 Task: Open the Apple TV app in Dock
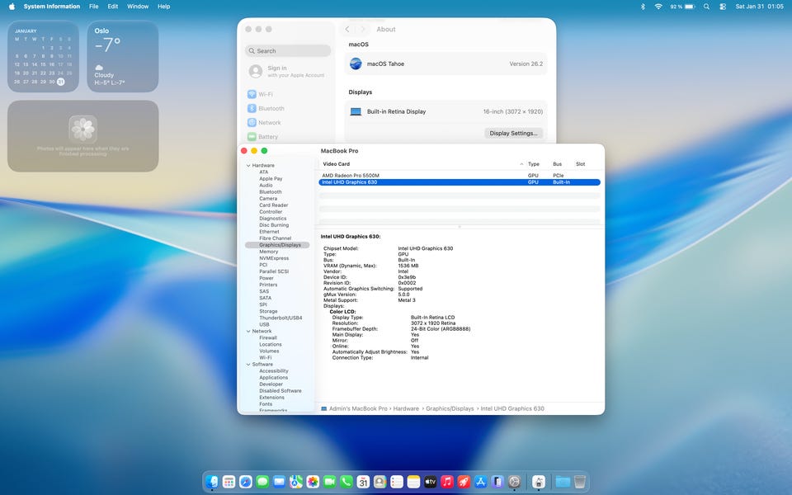[x=430, y=482]
